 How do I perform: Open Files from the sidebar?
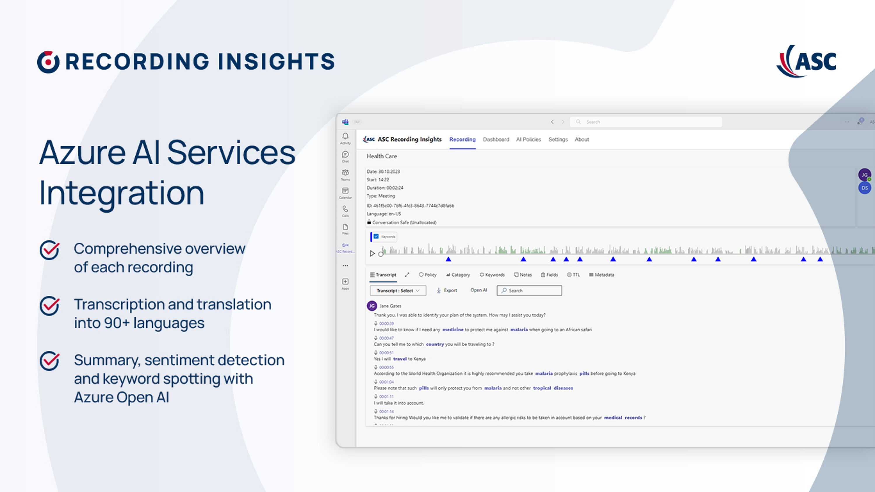(345, 227)
